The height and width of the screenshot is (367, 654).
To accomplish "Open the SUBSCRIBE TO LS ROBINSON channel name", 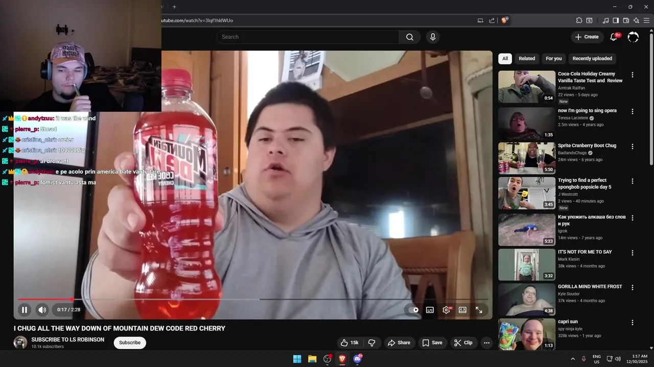I will [67, 339].
